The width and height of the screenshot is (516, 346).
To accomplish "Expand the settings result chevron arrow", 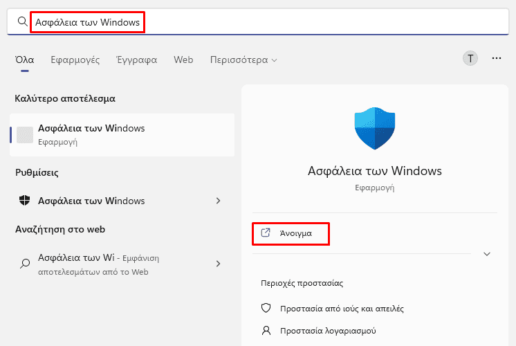I will 218,201.
